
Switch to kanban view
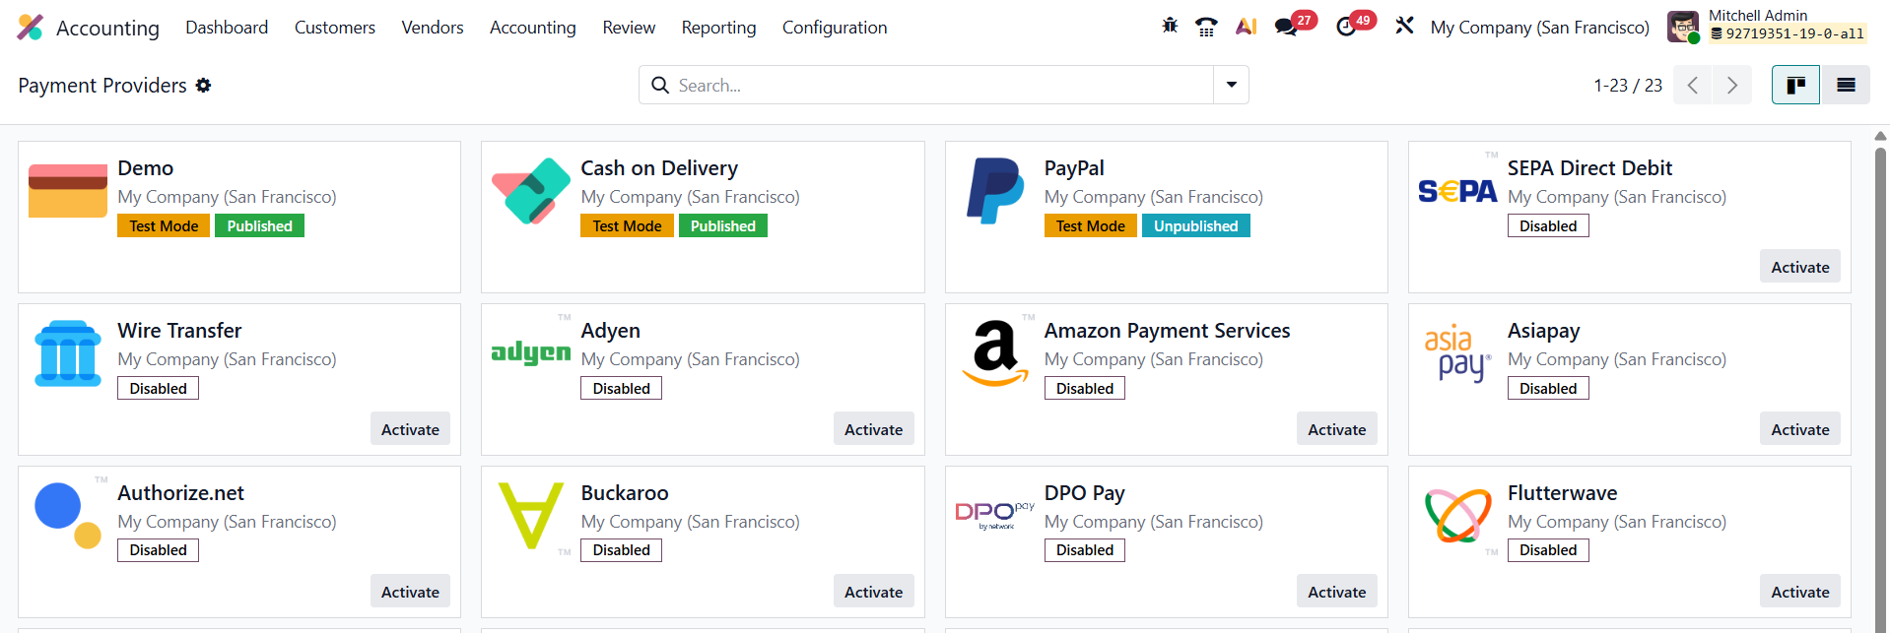tap(1795, 86)
